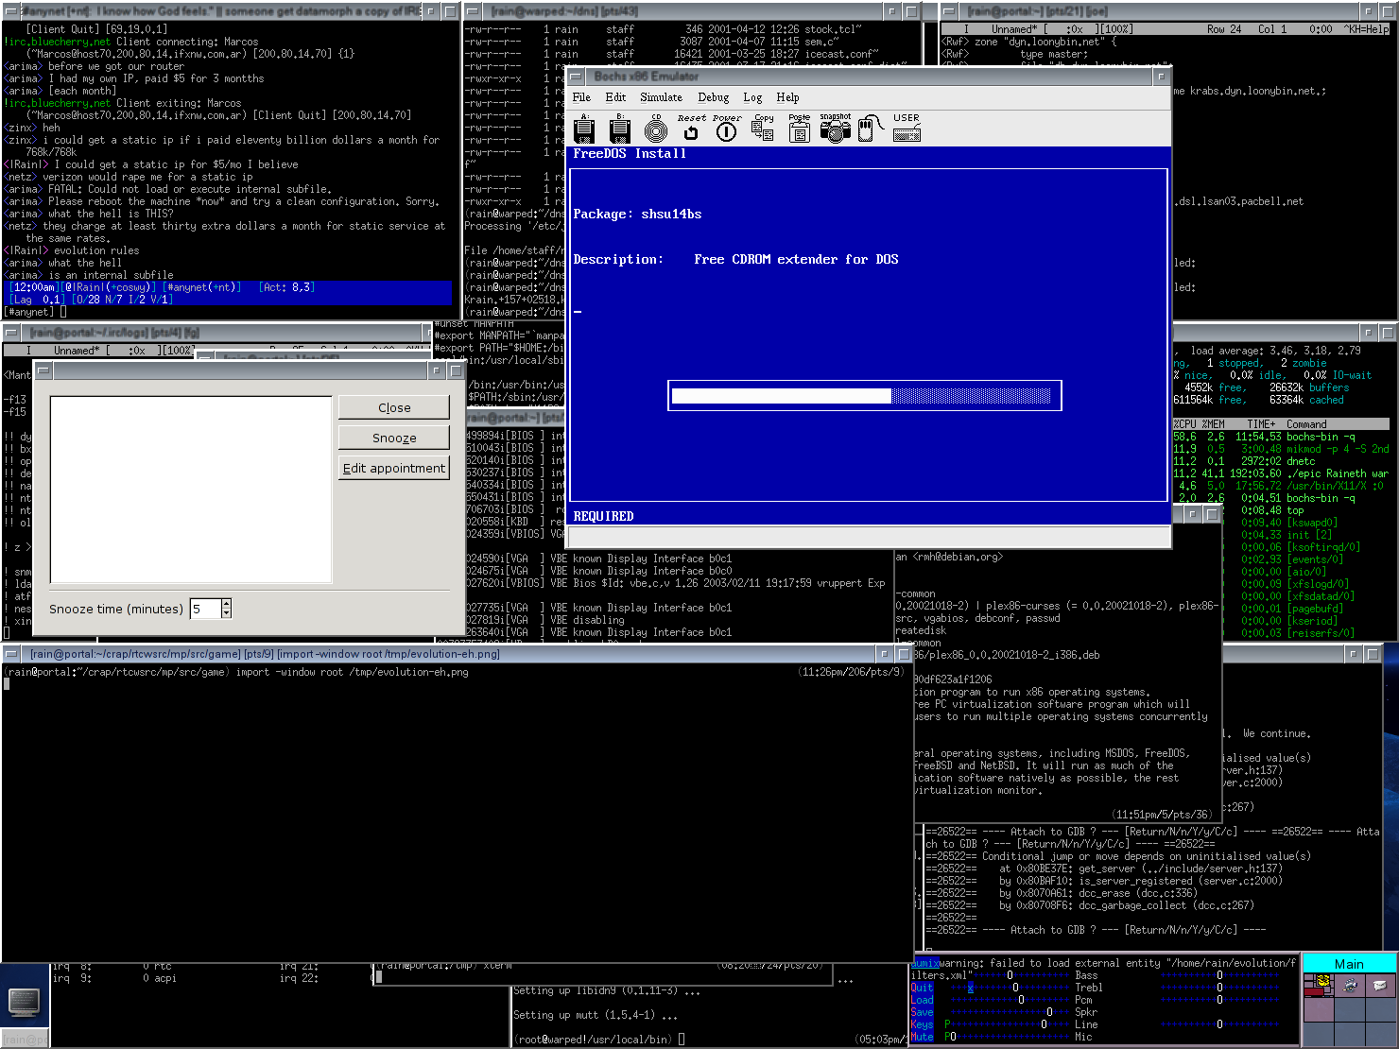The width and height of the screenshot is (1399, 1049).
Task: Open Bochs window menu button at title bar left
Action: (x=577, y=76)
